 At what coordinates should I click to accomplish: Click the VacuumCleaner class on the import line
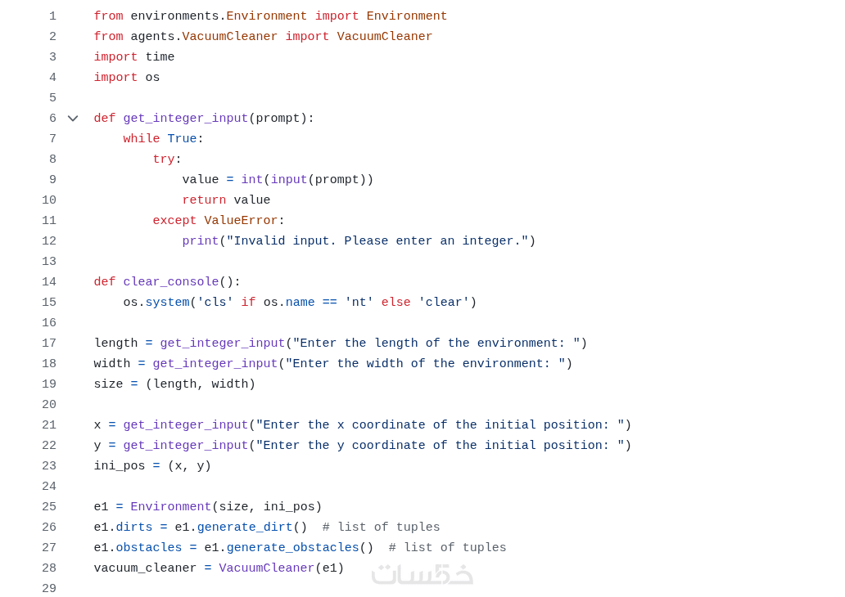pos(384,37)
